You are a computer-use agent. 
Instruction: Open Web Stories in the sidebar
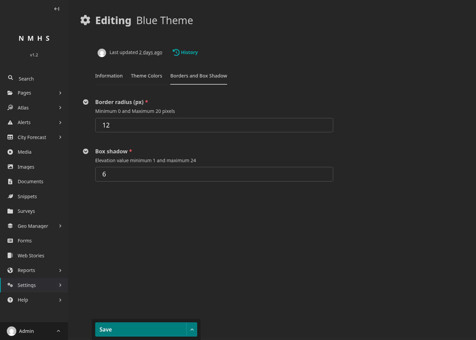coord(34,255)
